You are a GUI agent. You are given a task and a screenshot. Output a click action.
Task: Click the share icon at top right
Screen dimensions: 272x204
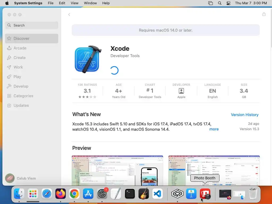[264, 14]
